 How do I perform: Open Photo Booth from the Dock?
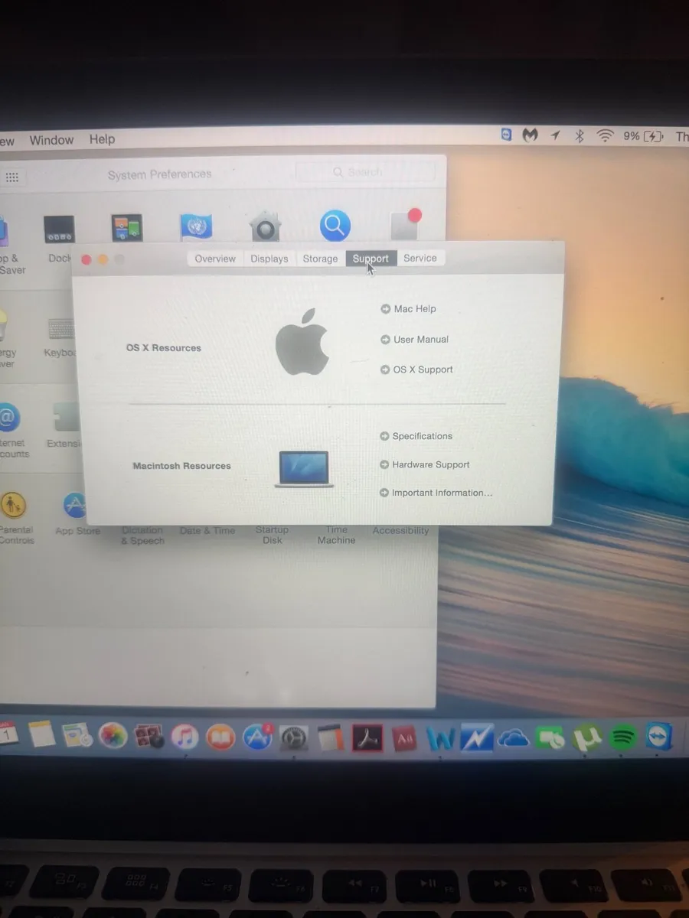(x=149, y=737)
